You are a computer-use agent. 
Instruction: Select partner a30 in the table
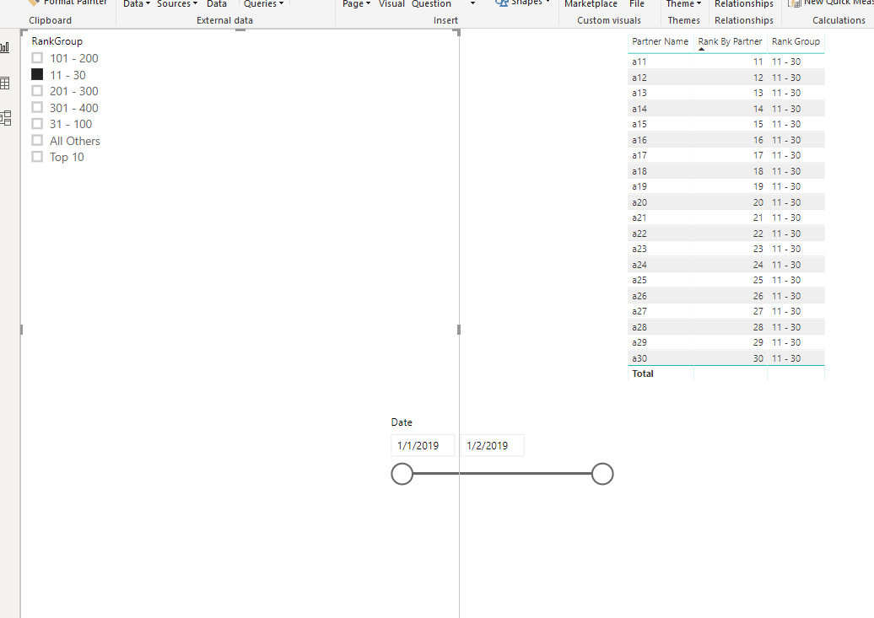pyautogui.click(x=639, y=358)
